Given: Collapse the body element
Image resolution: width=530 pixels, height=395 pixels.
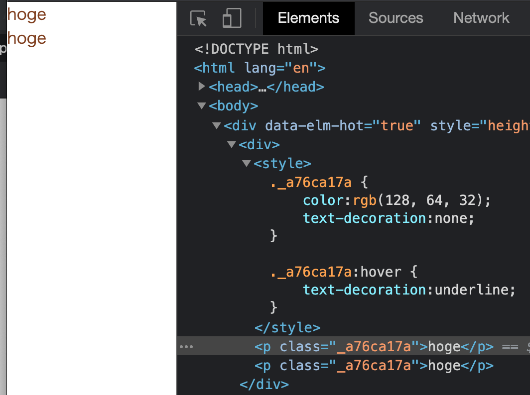Looking at the screenshot, I should pyautogui.click(x=201, y=105).
